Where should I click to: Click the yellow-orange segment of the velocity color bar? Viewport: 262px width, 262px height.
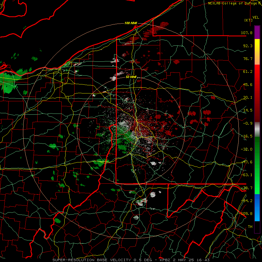click(x=257, y=52)
